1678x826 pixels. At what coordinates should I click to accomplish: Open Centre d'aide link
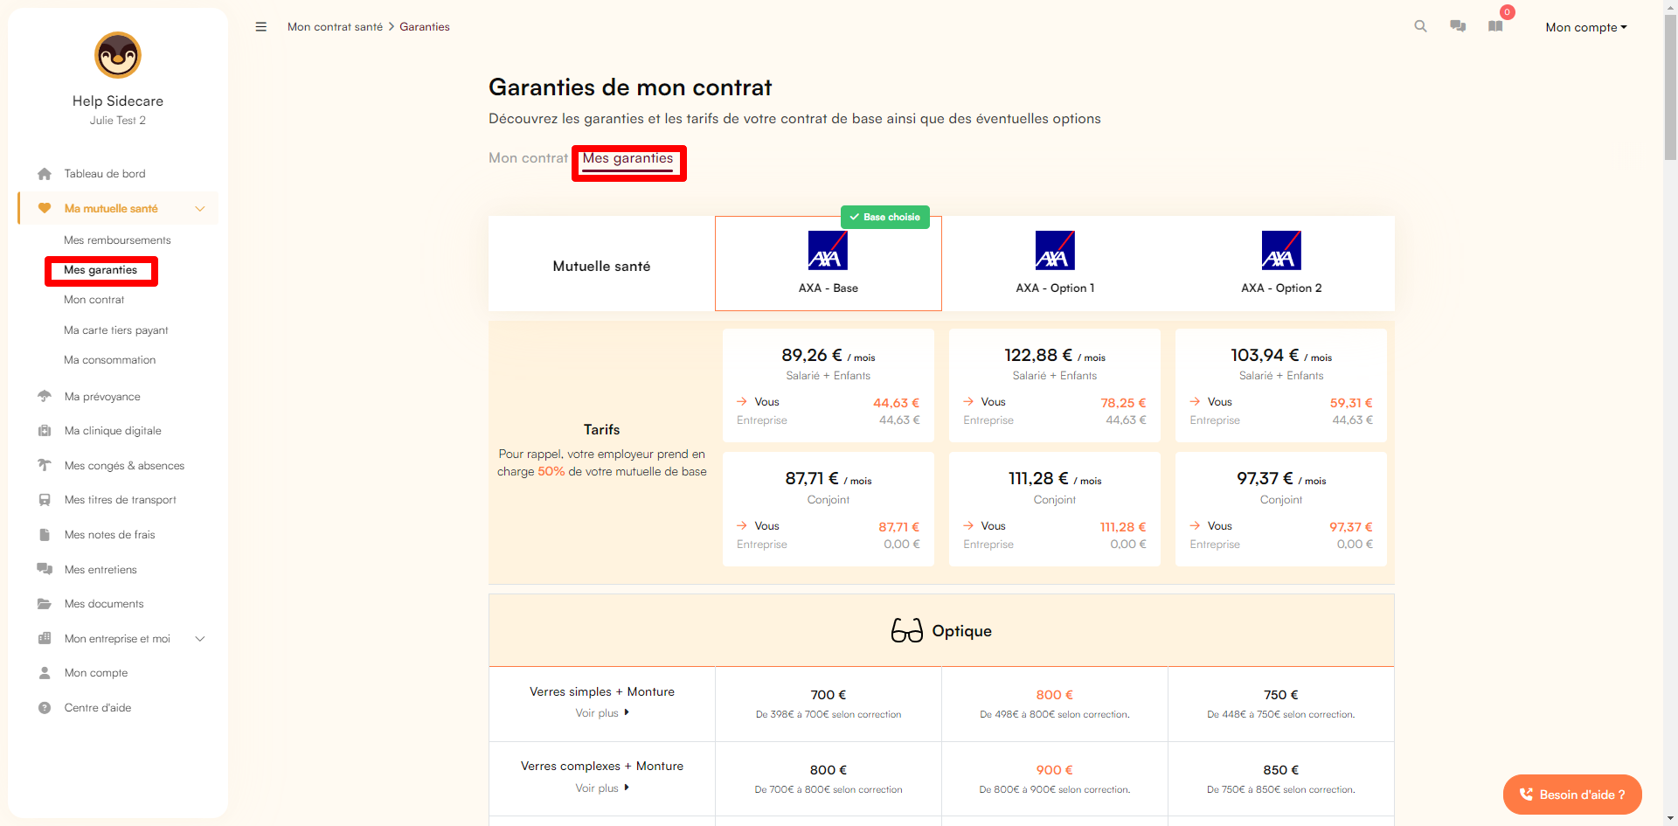coord(98,708)
